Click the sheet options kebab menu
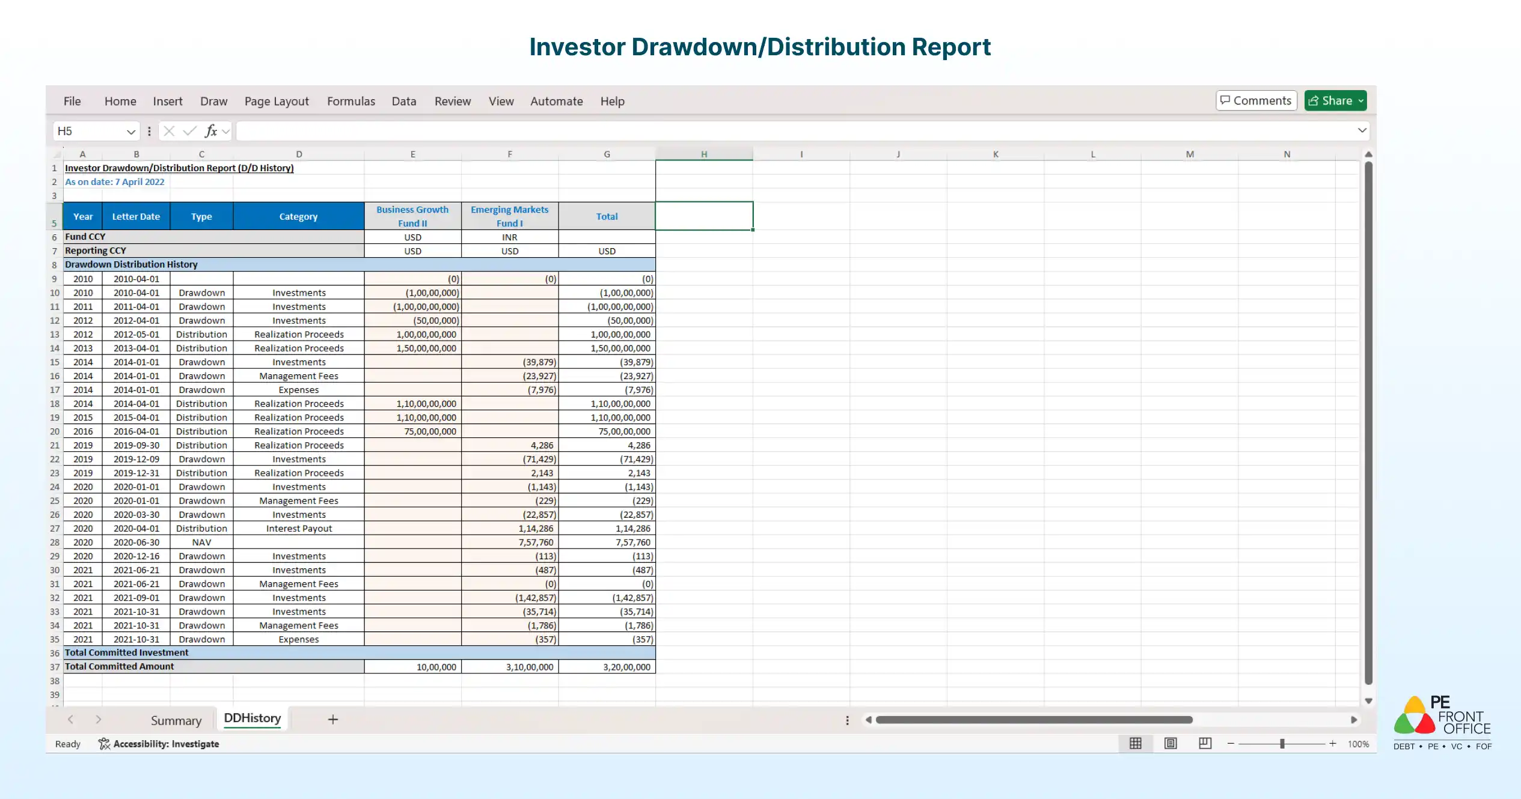 click(847, 720)
